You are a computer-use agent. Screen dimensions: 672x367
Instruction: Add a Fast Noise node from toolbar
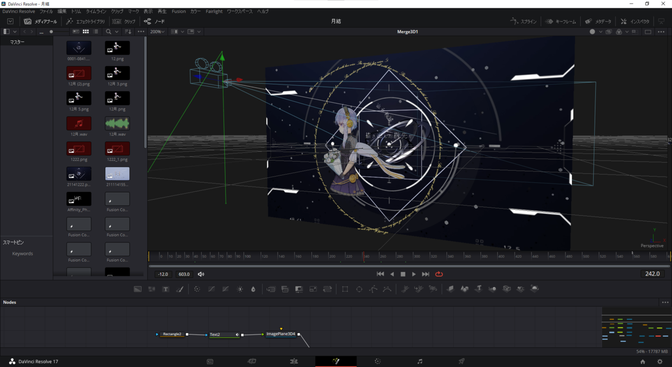tap(152, 289)
